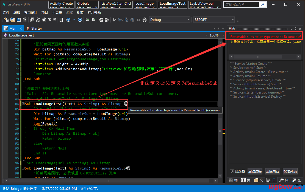Open the 项目 menu

click(45, 12)
